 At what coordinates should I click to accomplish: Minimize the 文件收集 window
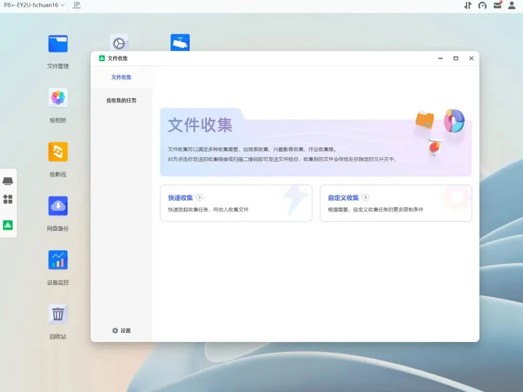(440, 59)
